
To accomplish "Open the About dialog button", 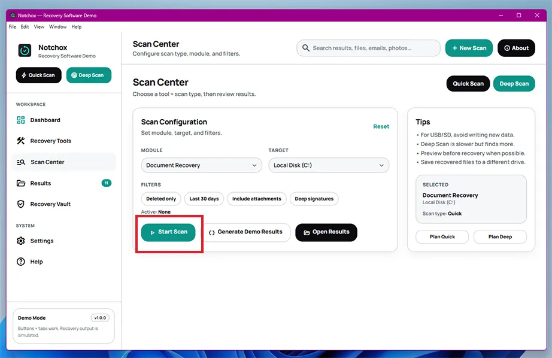I will point(517,48).
